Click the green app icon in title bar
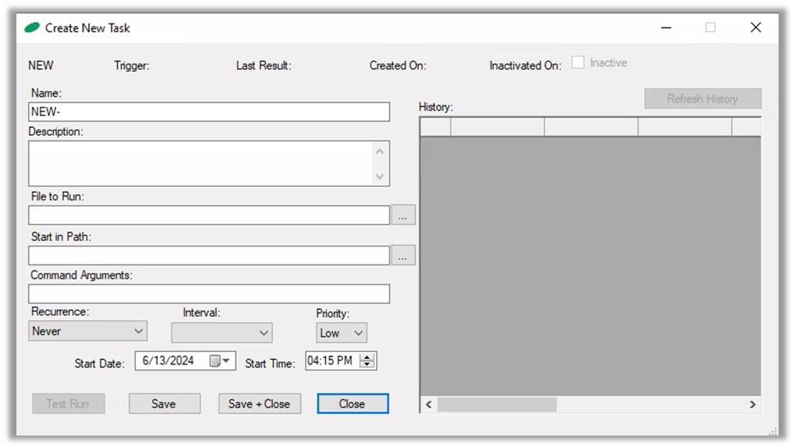Viewport: 795px width, 448px height. tap(32, 28)
